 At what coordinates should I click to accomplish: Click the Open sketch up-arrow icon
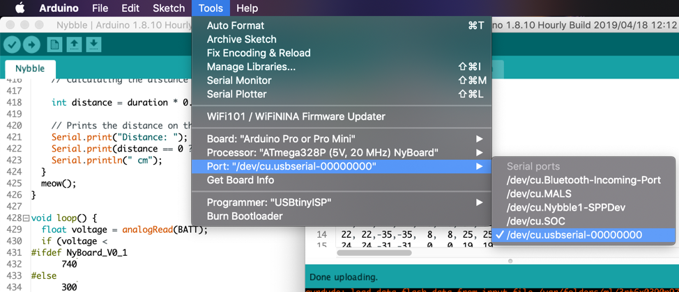74,44
